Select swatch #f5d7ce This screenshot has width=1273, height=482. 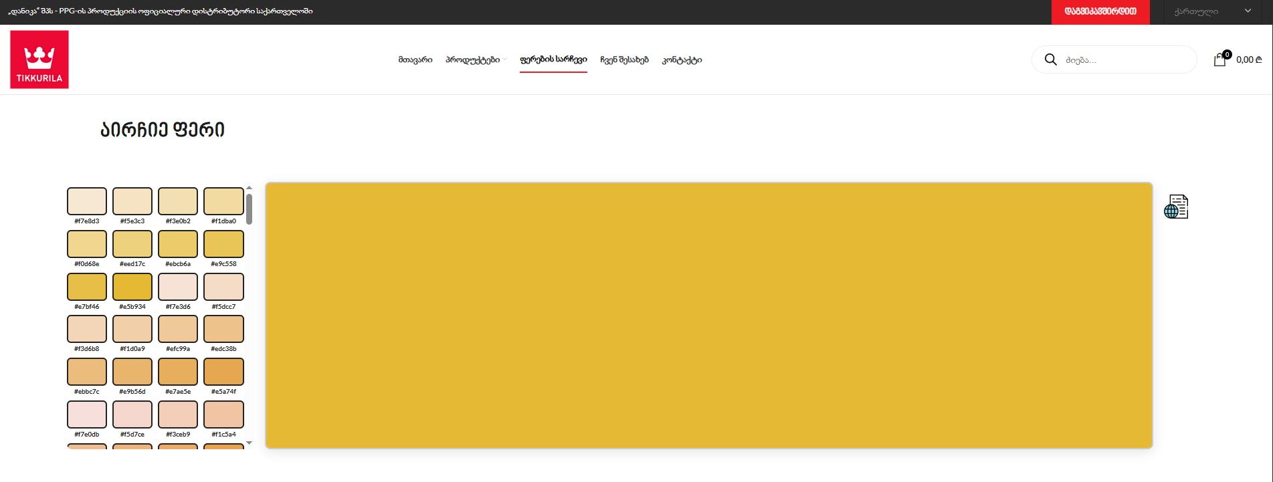(x=132, y=414)
